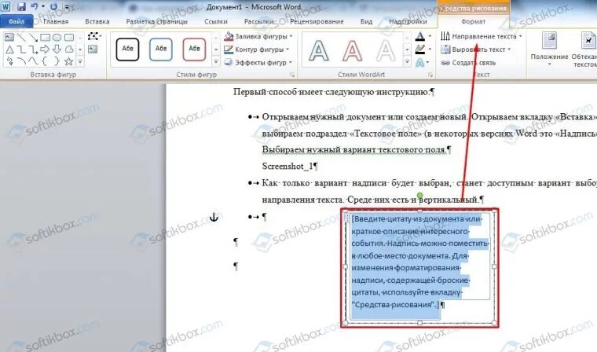Screen dimensions: 597x352
Task: Click the text fill letter A icon
Action: click(x=420, y=37)
